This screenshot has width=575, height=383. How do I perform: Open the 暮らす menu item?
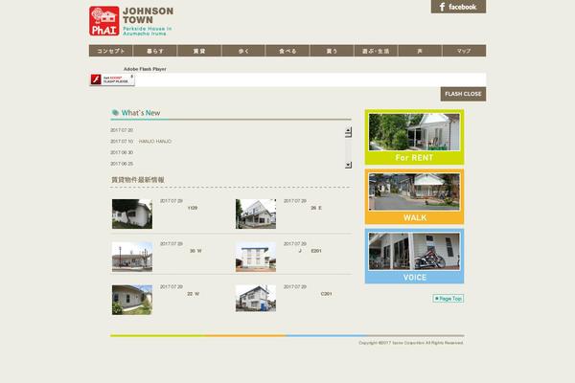(x=155, y=51)
